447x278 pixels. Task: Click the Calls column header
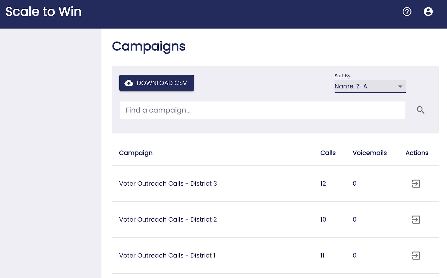click(328, 153)
